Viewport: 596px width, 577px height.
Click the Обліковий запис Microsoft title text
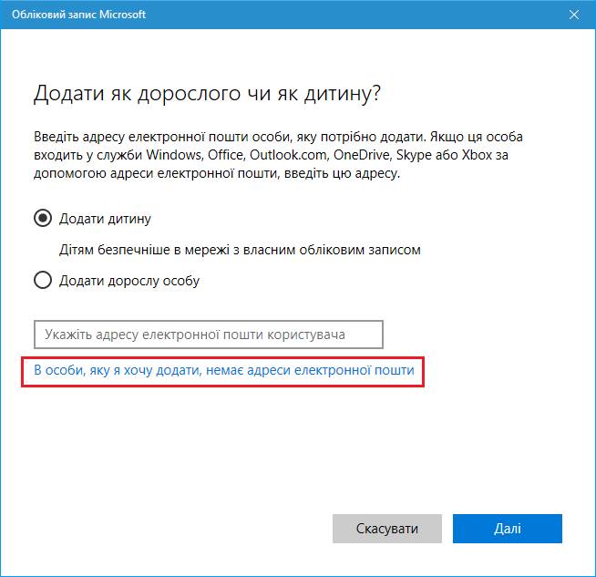coord(78,15)
